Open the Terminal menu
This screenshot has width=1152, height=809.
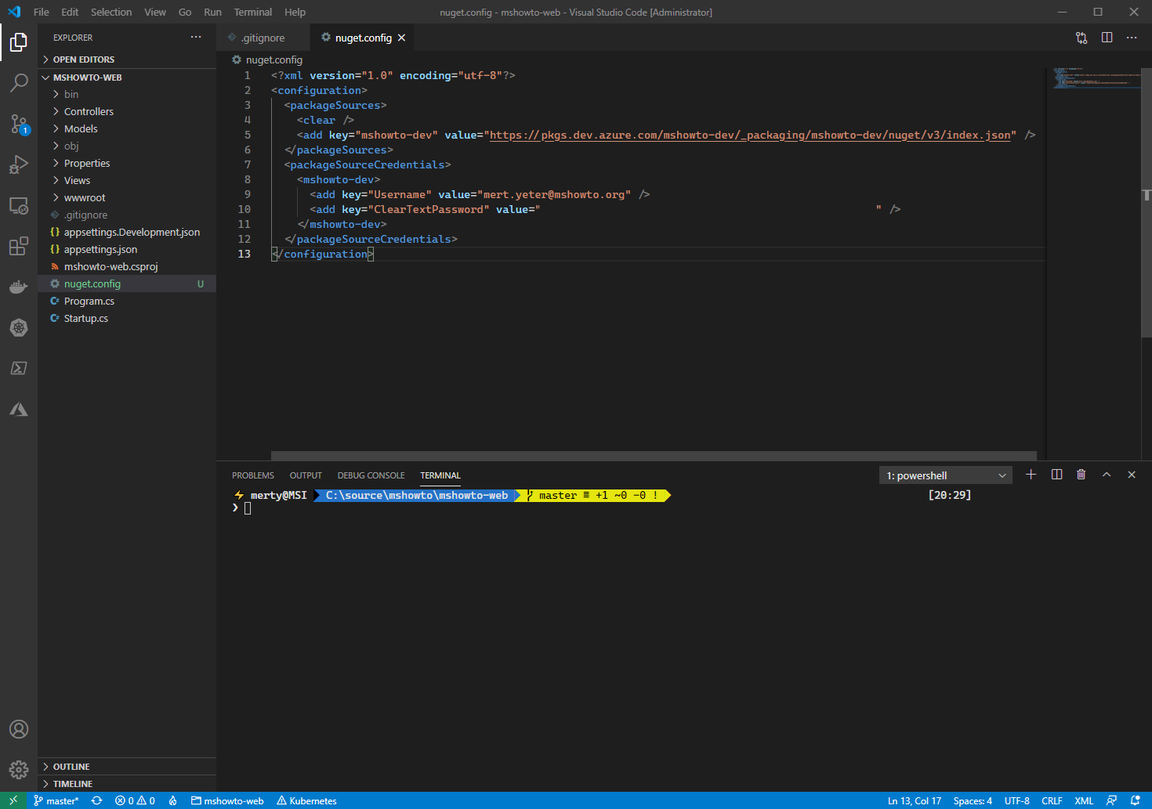point(253,12)
